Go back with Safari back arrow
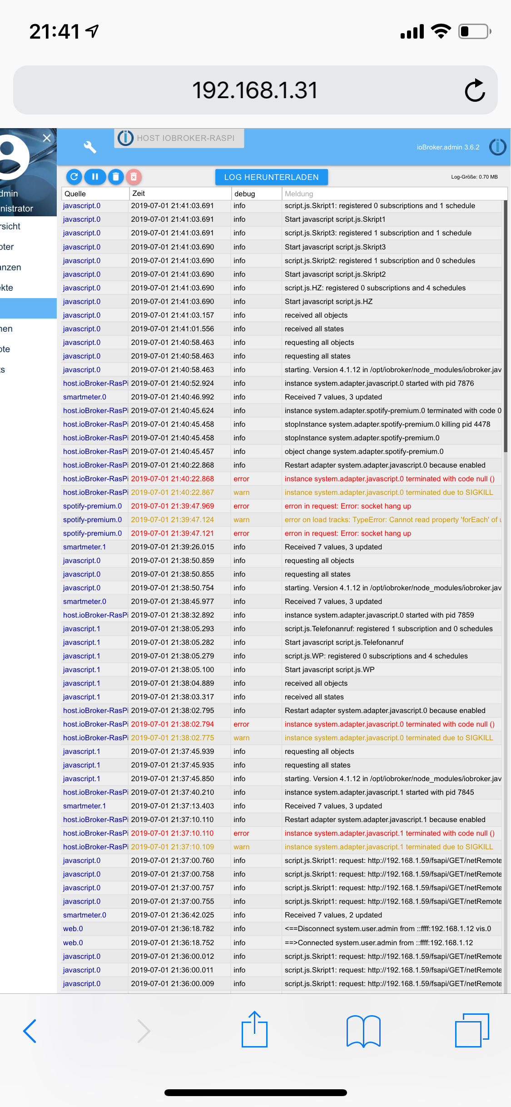 click(30, 1031)
